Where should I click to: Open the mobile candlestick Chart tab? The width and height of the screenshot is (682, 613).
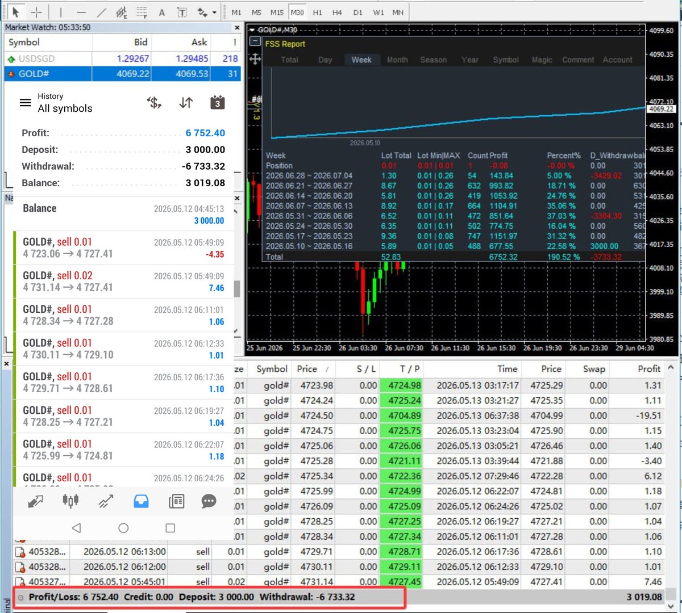pyautogui.click(x=70, y=501)
